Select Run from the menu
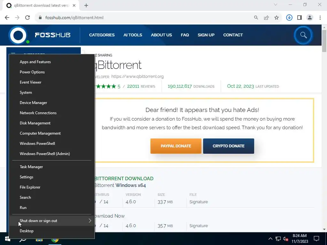 click(52, 208)
